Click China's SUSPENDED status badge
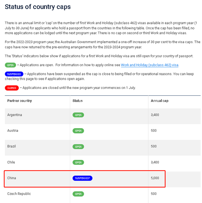 (x=83, y=178)
